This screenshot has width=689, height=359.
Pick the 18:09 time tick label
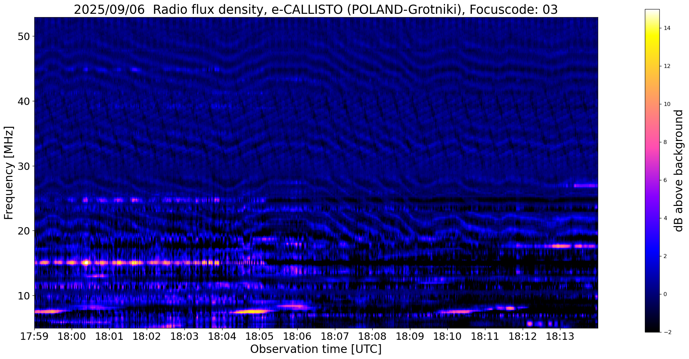[x=410, y=336]
